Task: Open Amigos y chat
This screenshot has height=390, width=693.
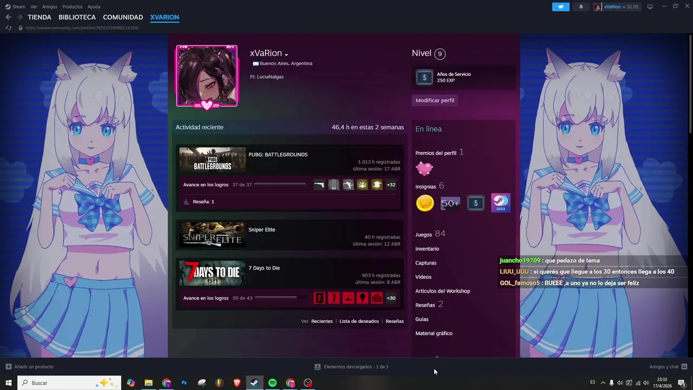Action: coord(668,367)
